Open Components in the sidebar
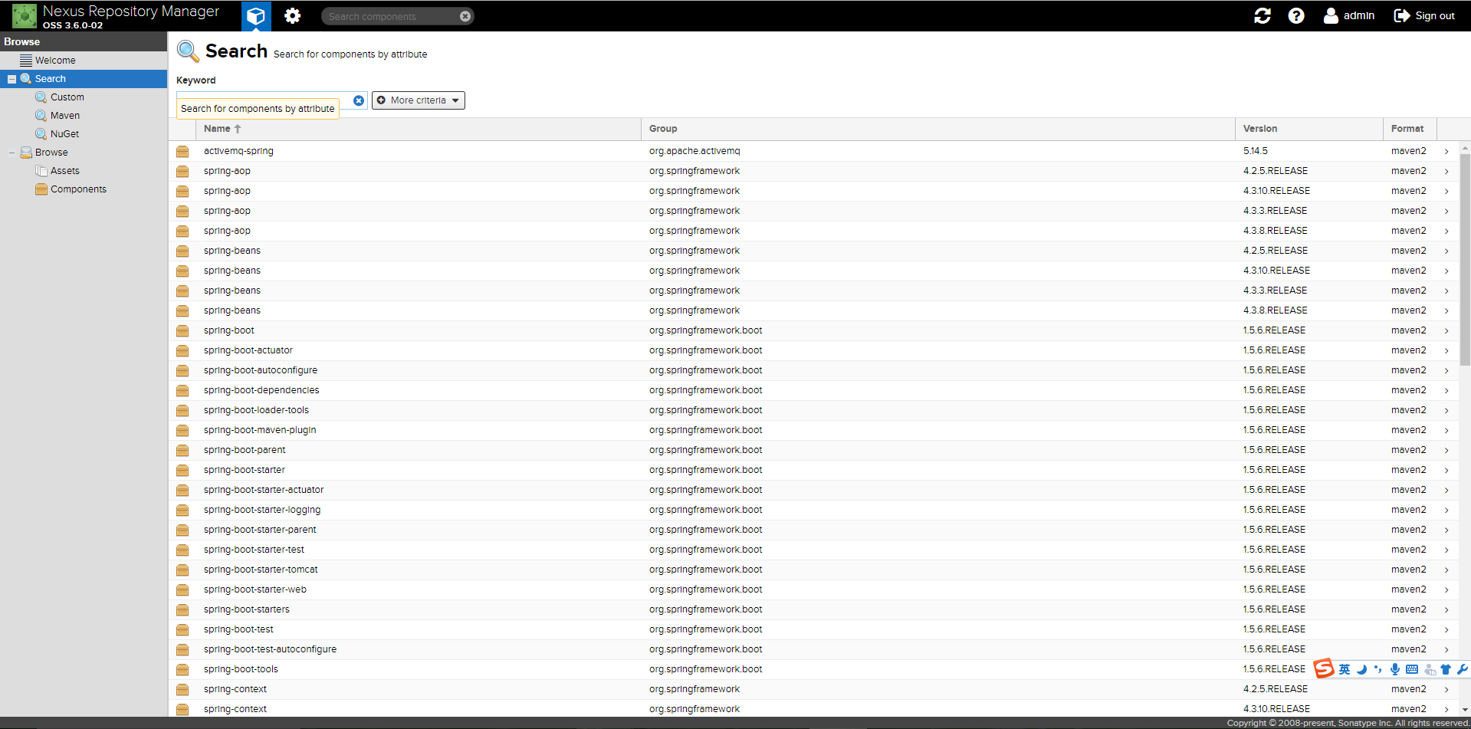Image resolution: width=1471 pixels, height=729 pixels. pyautogui.click(x=78, y=189)
